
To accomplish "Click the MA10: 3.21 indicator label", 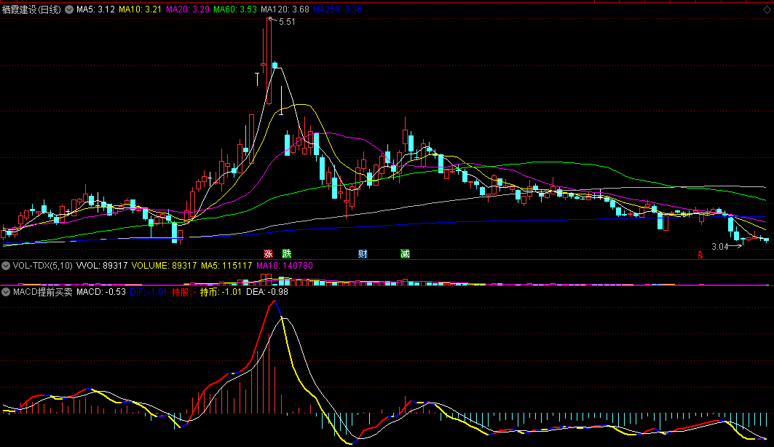I will pos(141,9).
